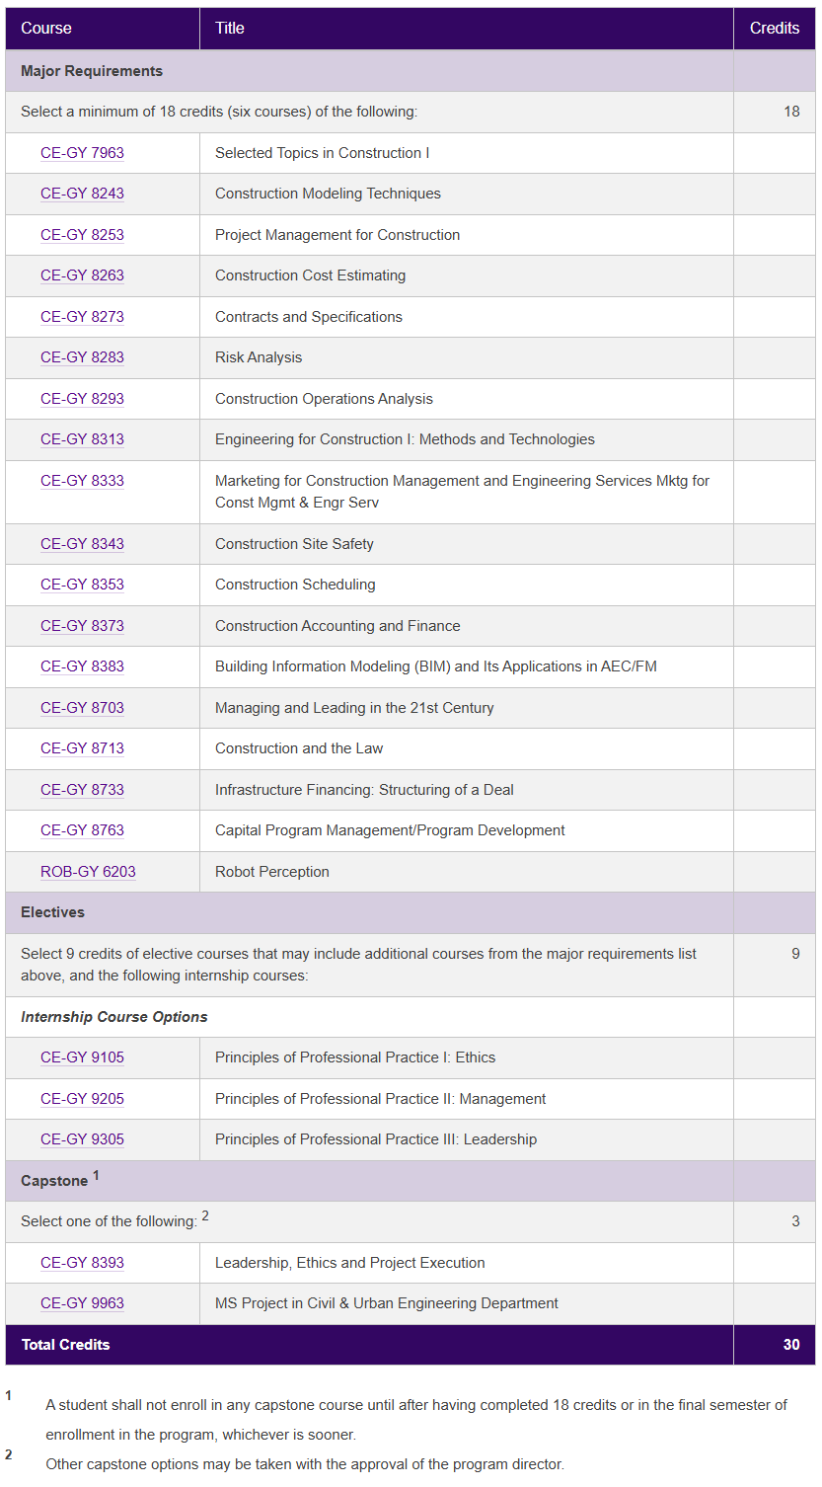Image resolution: width=822 pixels, height=1487 pixels.
Task: Click the CE-GY 8283 Risk Analysis link
Action: click(82, 357)
